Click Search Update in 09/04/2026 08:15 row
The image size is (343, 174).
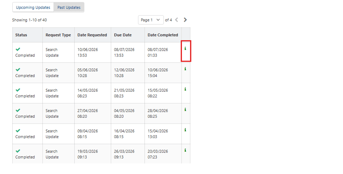pyautogui.click(x=52, y=134)
